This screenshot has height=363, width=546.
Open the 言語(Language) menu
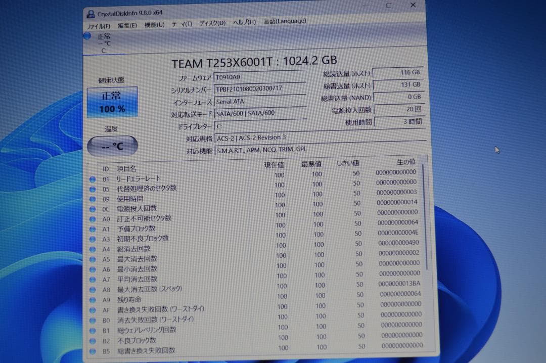tap(285, 21)
